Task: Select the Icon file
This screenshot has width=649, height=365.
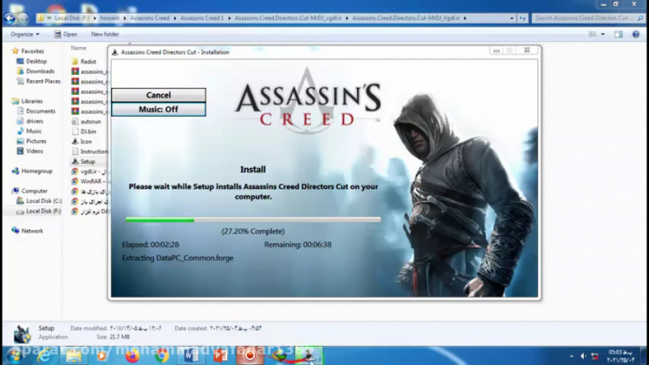Action: tap(86, 141)
